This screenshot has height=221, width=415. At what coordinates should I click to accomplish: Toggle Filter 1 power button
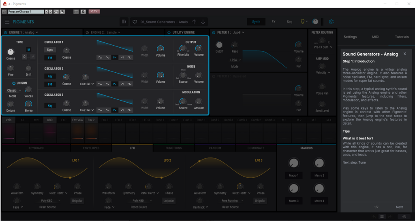click(x=214, y=32)
